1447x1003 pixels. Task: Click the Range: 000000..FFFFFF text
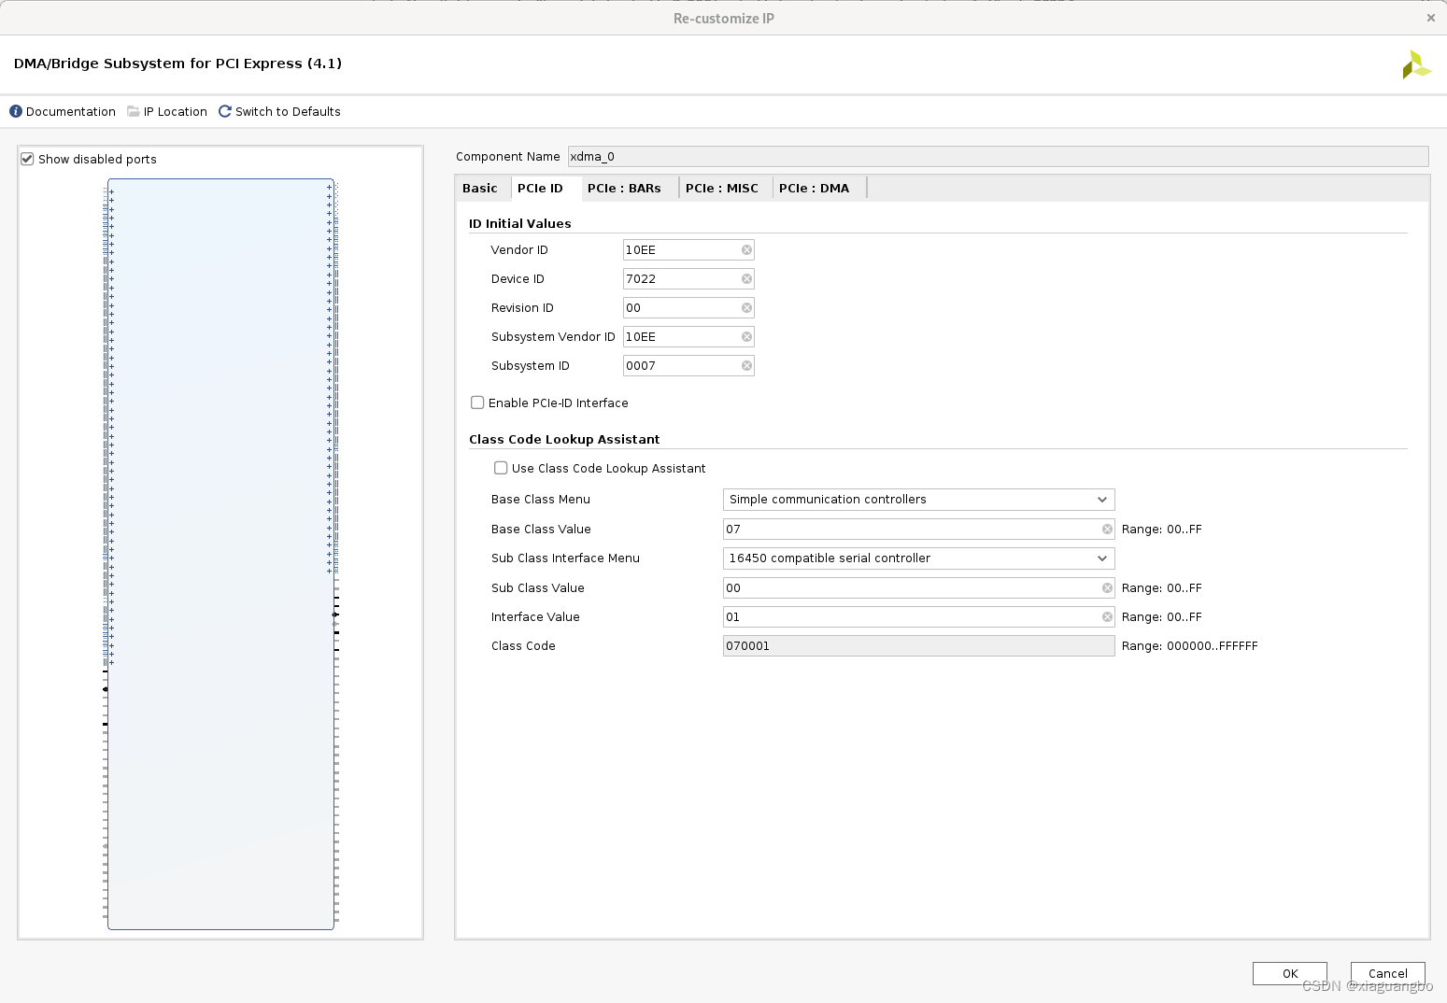[x=1190, y=646]
